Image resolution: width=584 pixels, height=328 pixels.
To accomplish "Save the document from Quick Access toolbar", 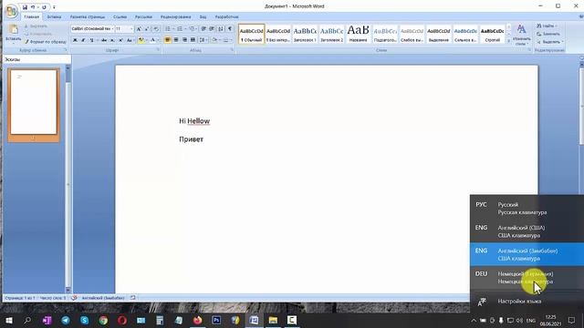I will point(25,7).
